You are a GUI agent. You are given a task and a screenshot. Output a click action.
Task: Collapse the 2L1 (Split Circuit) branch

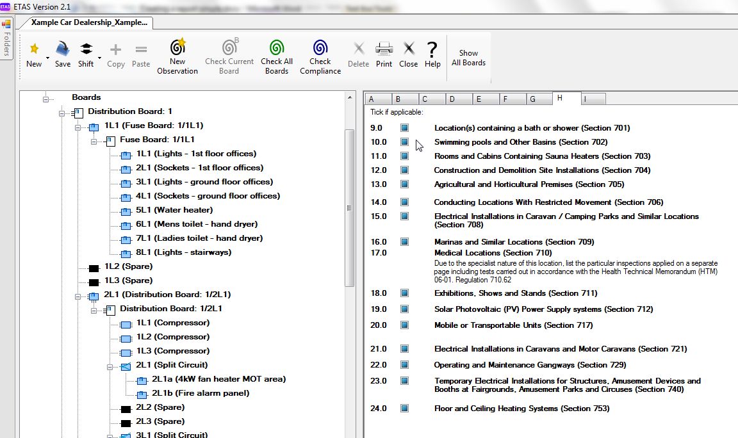[110, 367]
